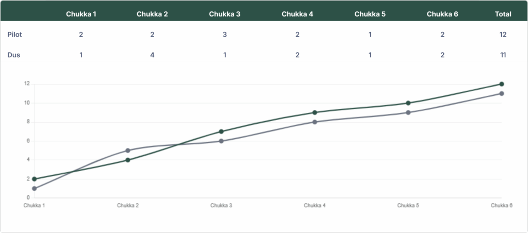Screen dimensions: 528x233
Task: Click Dus's Chukka 2 score cell
Action: (152, 55)
